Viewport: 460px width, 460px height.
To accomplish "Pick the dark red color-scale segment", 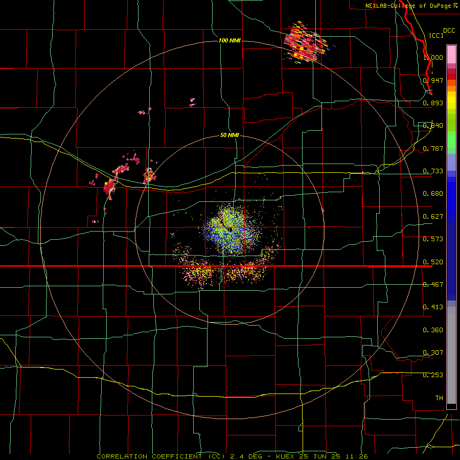I will (x=451, y=77).
